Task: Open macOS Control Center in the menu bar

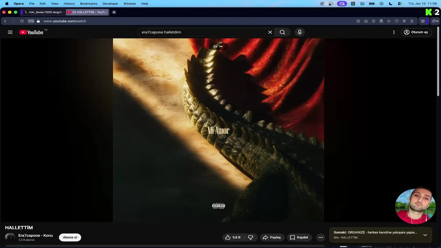Action: pyautogui.click(x=400, y=3)
